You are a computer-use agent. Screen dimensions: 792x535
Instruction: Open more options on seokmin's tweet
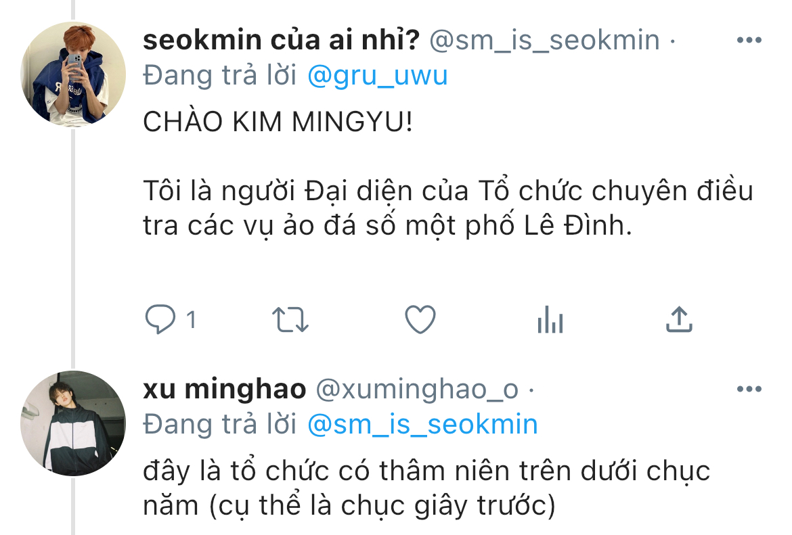point(749,41)
